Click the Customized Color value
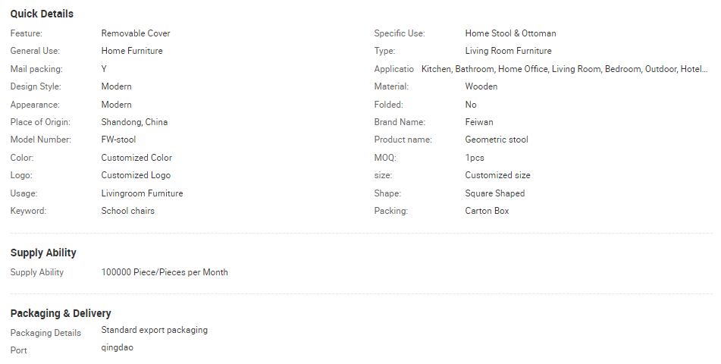 coord(136,158)
